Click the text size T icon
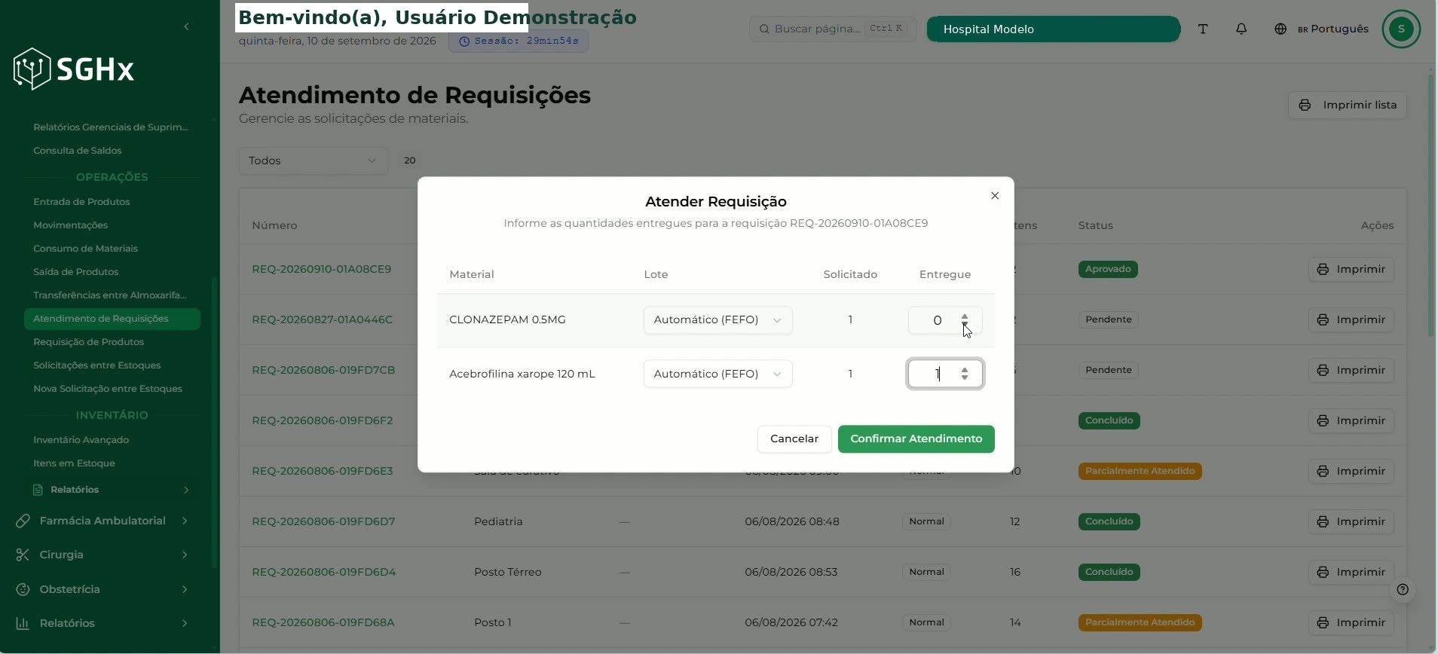This screenshot has width=1438, height=654. pos(1203,29)
